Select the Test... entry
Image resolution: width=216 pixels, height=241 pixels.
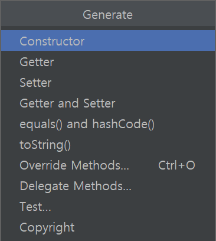(x=108, y=206)
